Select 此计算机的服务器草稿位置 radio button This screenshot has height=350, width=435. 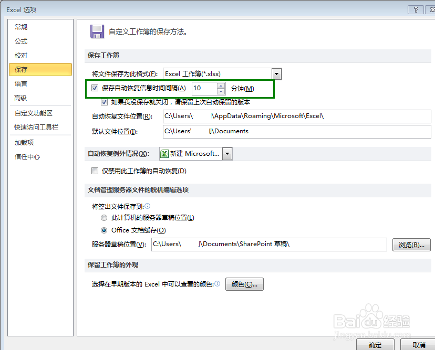104,218
